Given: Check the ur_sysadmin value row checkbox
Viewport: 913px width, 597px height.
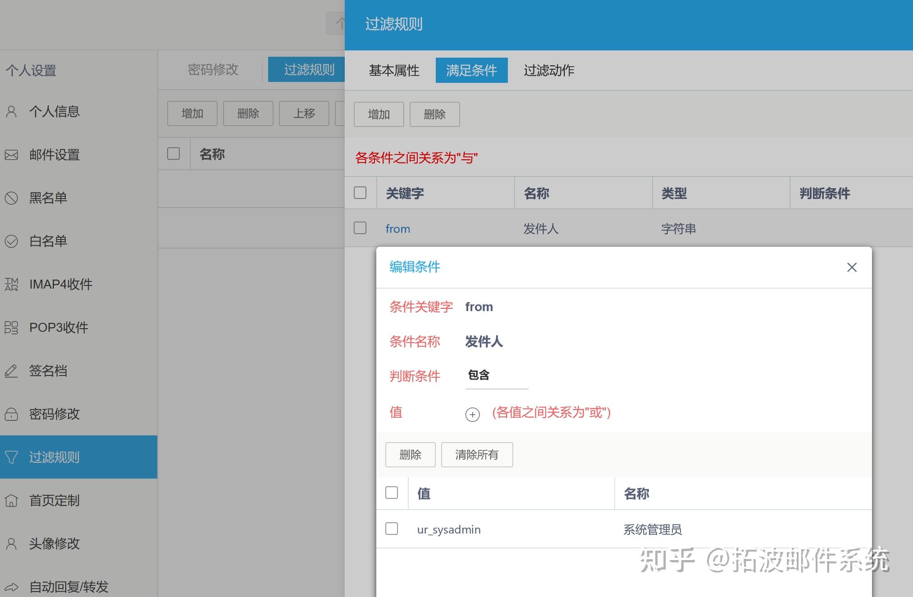Looking at the screenshot, I should [392, 529].
